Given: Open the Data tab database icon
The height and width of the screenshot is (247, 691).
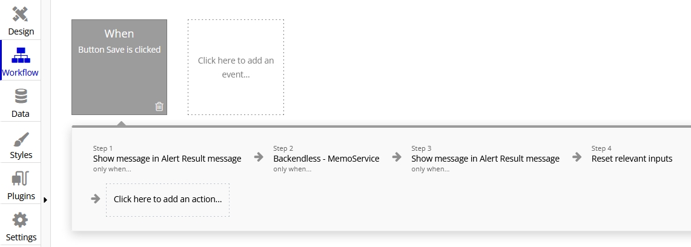Looking at the screenshot, I should [x=21, y=96].
